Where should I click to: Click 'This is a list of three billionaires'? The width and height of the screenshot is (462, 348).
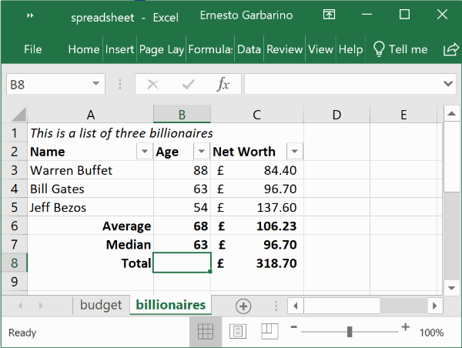coord(122,133)
